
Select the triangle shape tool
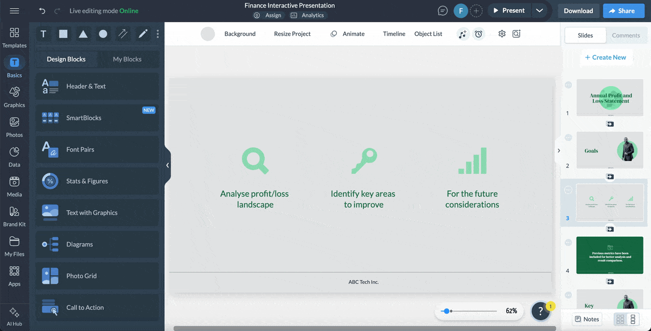[83, 34]
